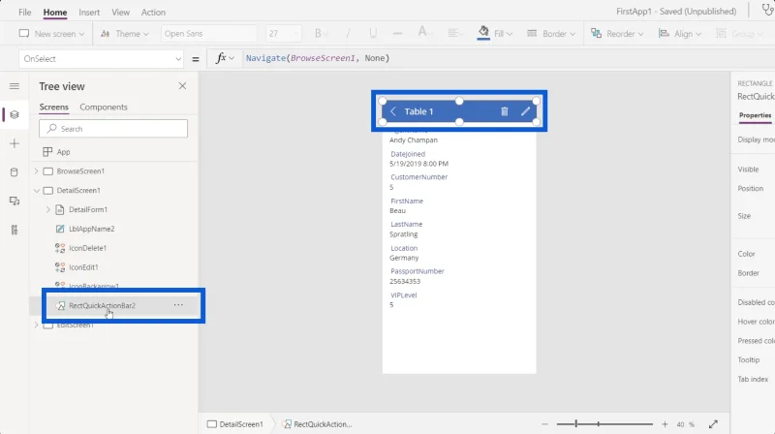Toggle italic formatting
This screenshot has width=775, height=434.
coord(348,34)
